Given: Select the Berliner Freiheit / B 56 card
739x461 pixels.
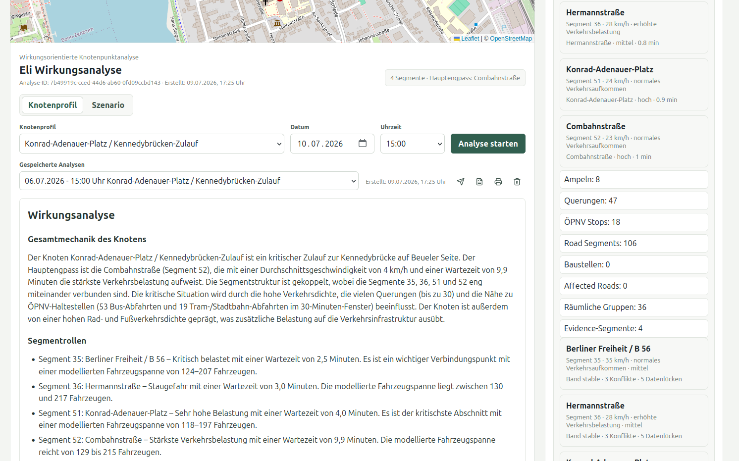Looking at the screenshot, I should tap(634, 364).
